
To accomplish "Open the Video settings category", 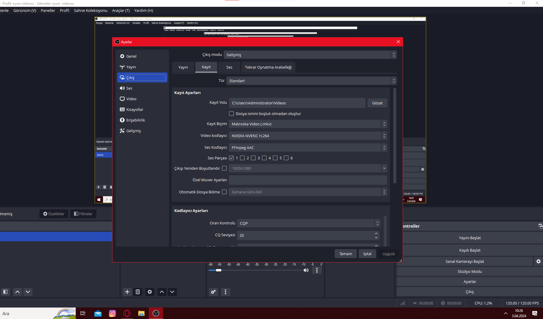I will pyautogui.click(x=142, y=99).
